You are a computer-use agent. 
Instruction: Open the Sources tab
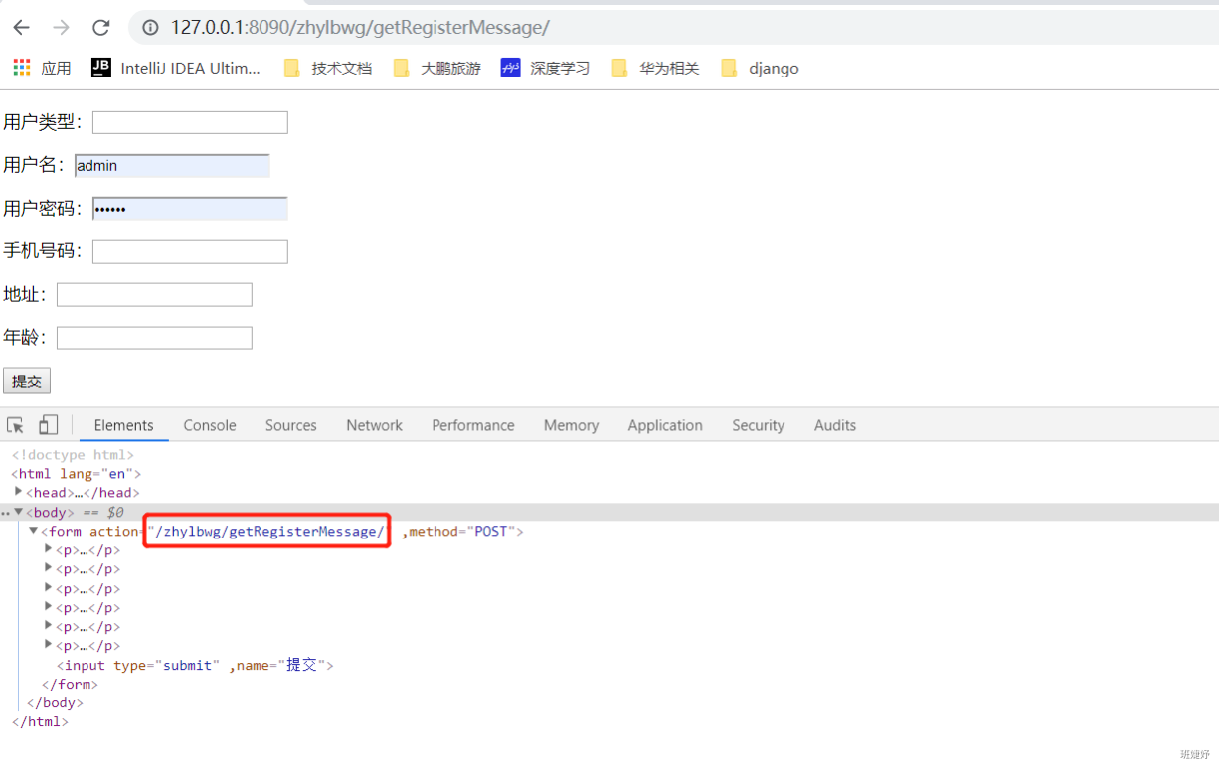[291, 425]
